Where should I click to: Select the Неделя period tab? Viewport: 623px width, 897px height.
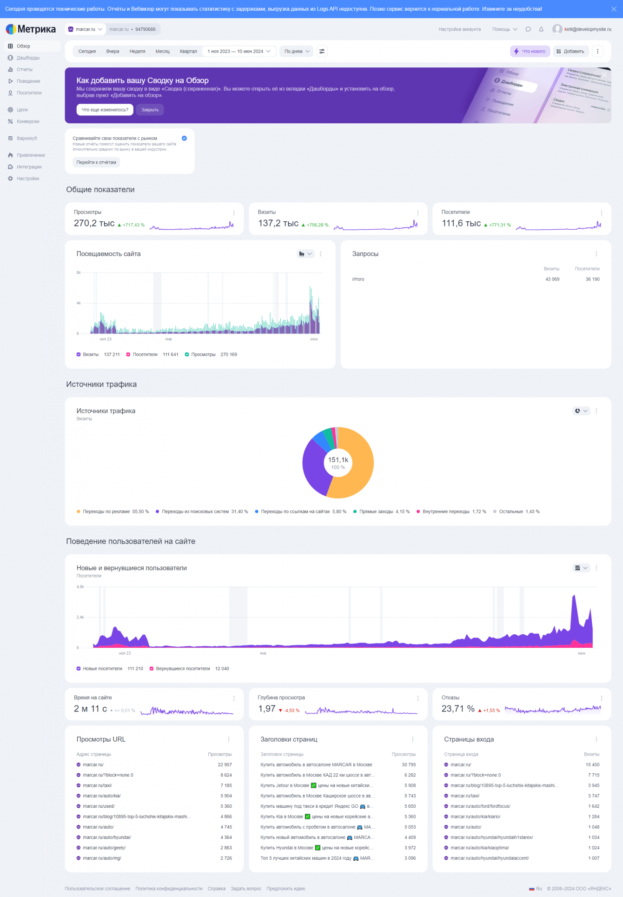click(137, 51)
